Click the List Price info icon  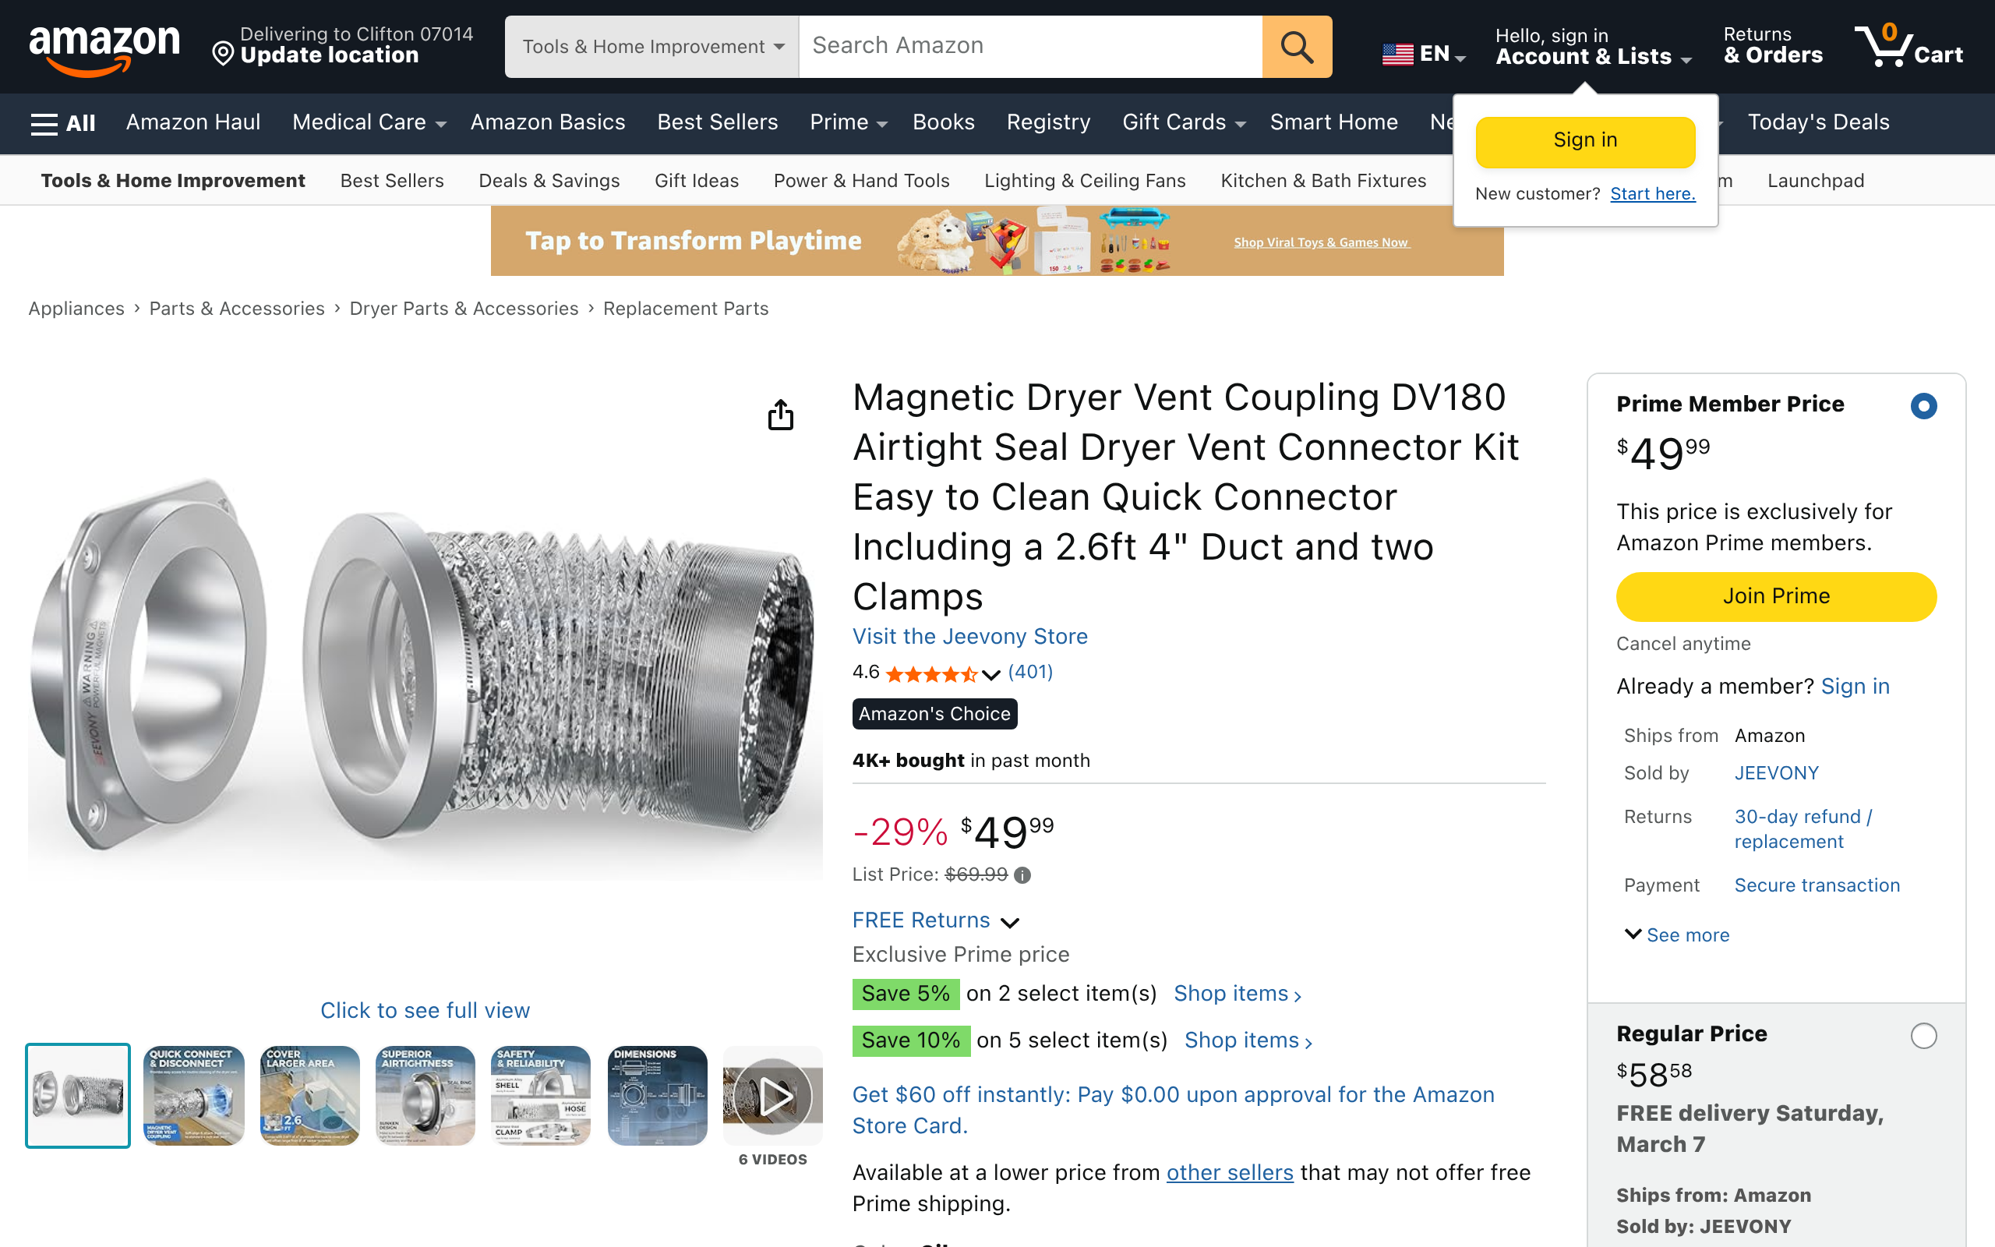tap(1022, 875)
